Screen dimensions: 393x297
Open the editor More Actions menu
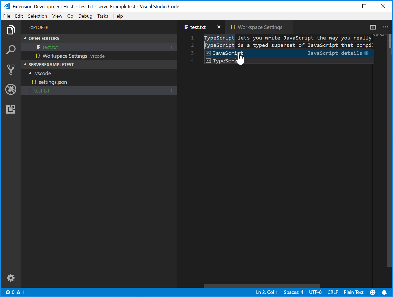coord(386,27)
